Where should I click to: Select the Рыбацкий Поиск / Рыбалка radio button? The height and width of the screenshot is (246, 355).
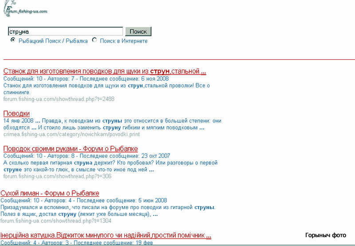pyautogui.click(x=13, y=40)
